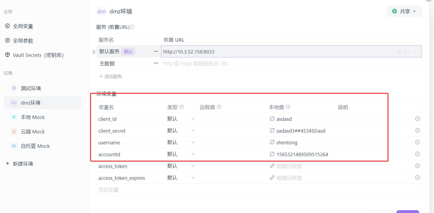The height and width of the screenshot is (213, 434).
Task: Click the local value shentong
Action: 287,143
